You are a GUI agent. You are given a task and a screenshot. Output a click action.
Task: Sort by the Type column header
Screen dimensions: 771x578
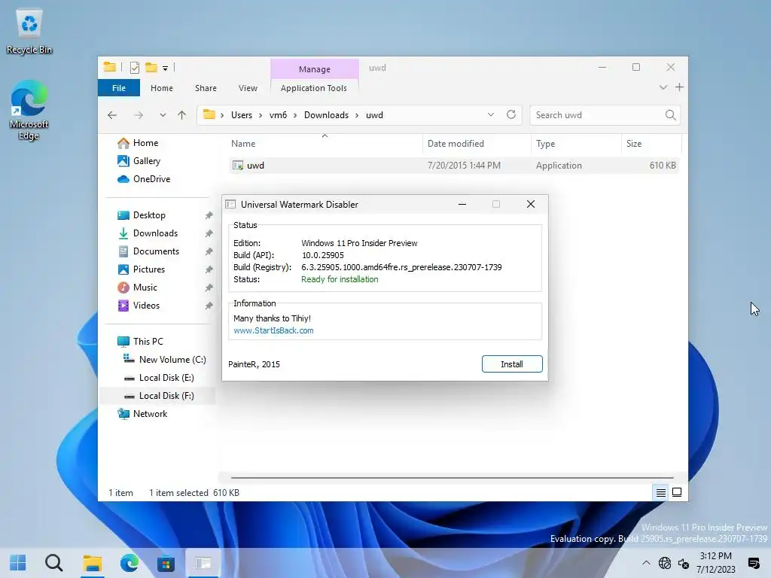pos(576,144)
